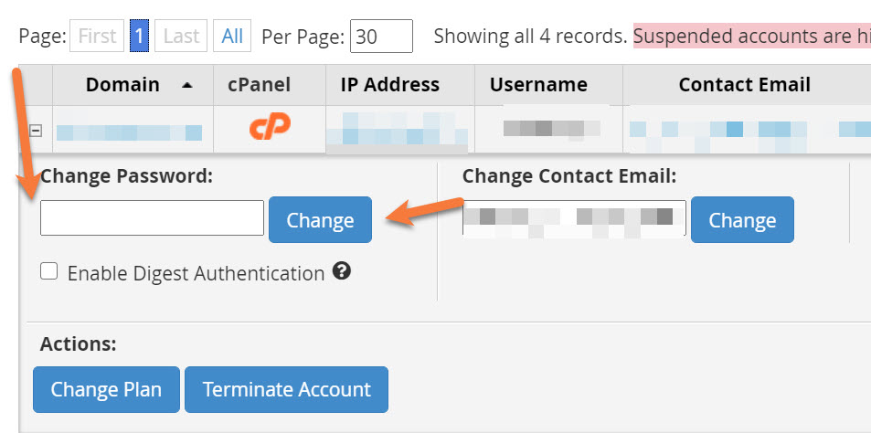Click the Change Contact Email input field

(574, 219)
